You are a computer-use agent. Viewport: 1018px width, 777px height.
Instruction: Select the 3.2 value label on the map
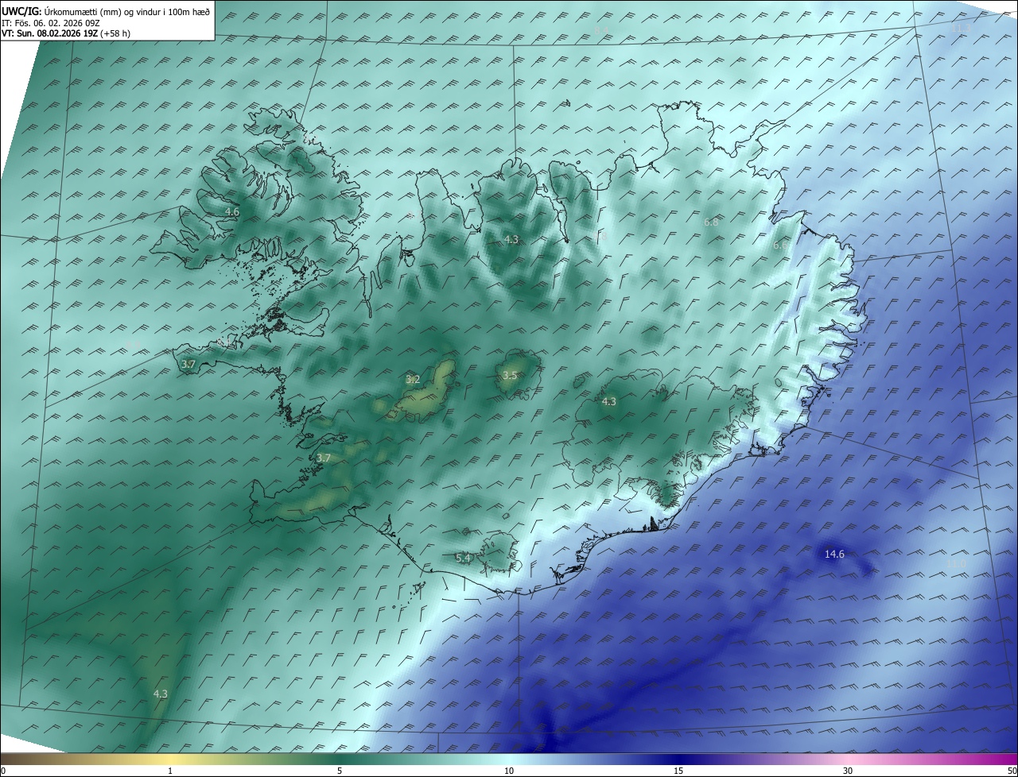point(413,380)
